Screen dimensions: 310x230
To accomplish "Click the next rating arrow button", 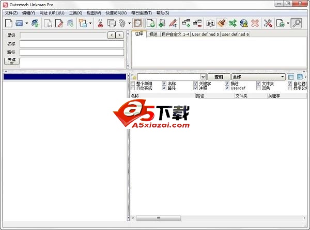I will pyautogui.click(x=119, y=35).
